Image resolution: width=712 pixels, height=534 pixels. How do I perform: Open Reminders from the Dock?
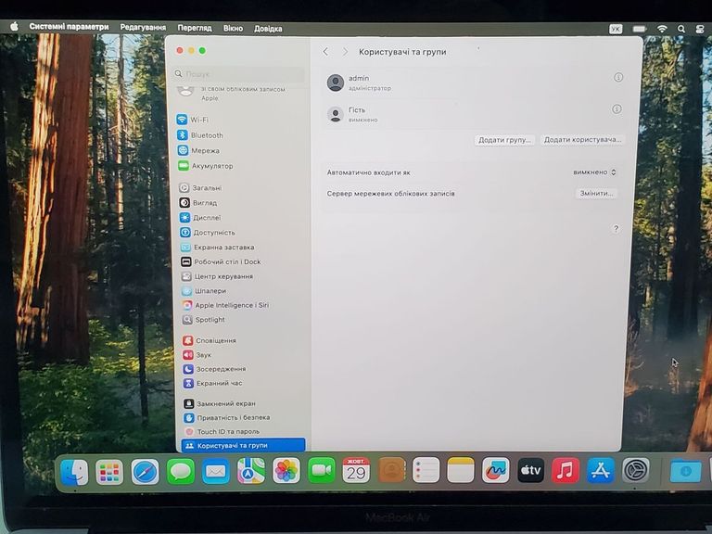[426, 470]
